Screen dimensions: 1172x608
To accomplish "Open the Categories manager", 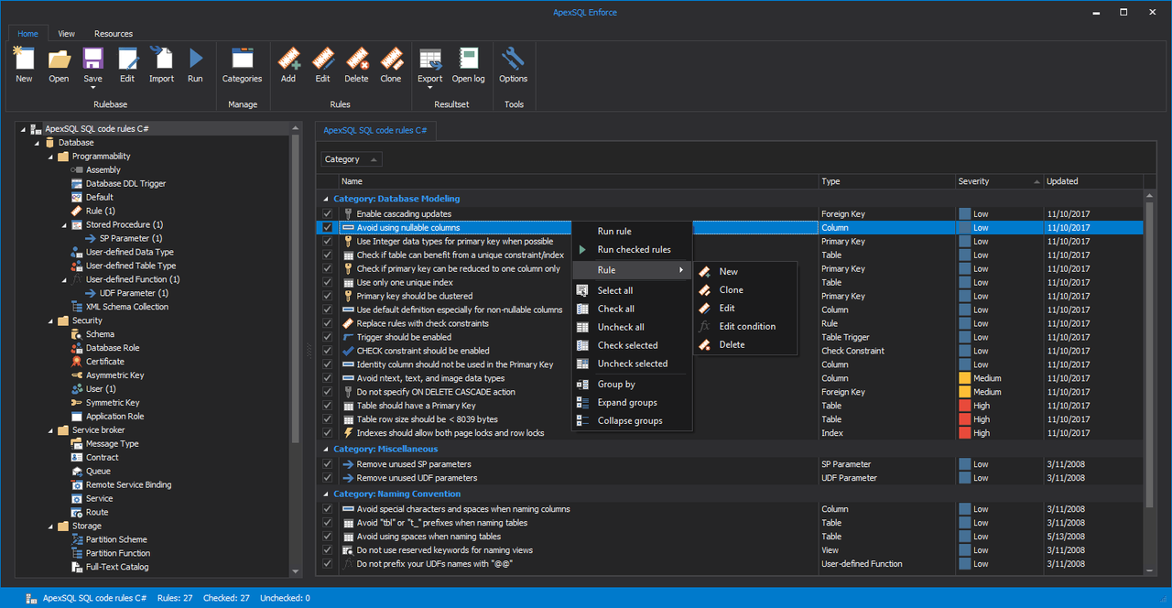I will 242,60.
